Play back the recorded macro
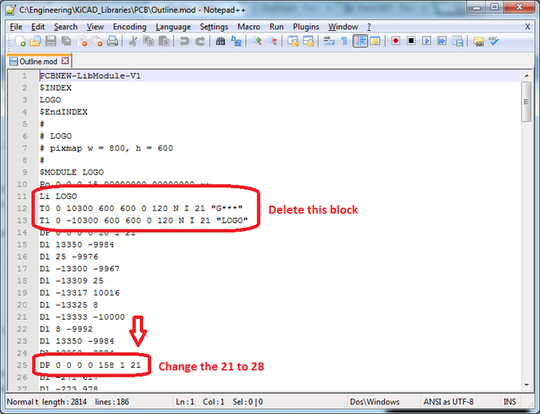Image resolution: width=540 pixels, height=414 pixels. click(426, 41)
